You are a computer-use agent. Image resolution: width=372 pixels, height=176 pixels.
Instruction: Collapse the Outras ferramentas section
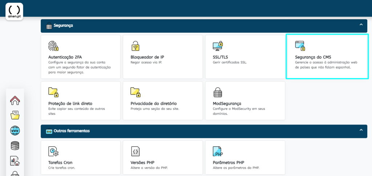click(361, 130)
